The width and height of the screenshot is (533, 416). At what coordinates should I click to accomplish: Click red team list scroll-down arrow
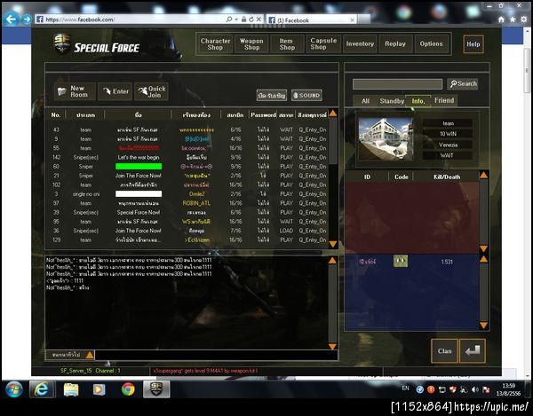click(483, 248)
